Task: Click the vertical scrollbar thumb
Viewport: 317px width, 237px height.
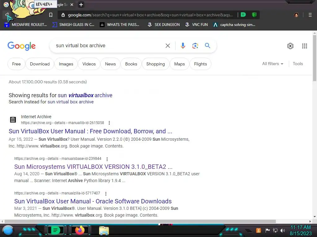Action: (315, 58)
